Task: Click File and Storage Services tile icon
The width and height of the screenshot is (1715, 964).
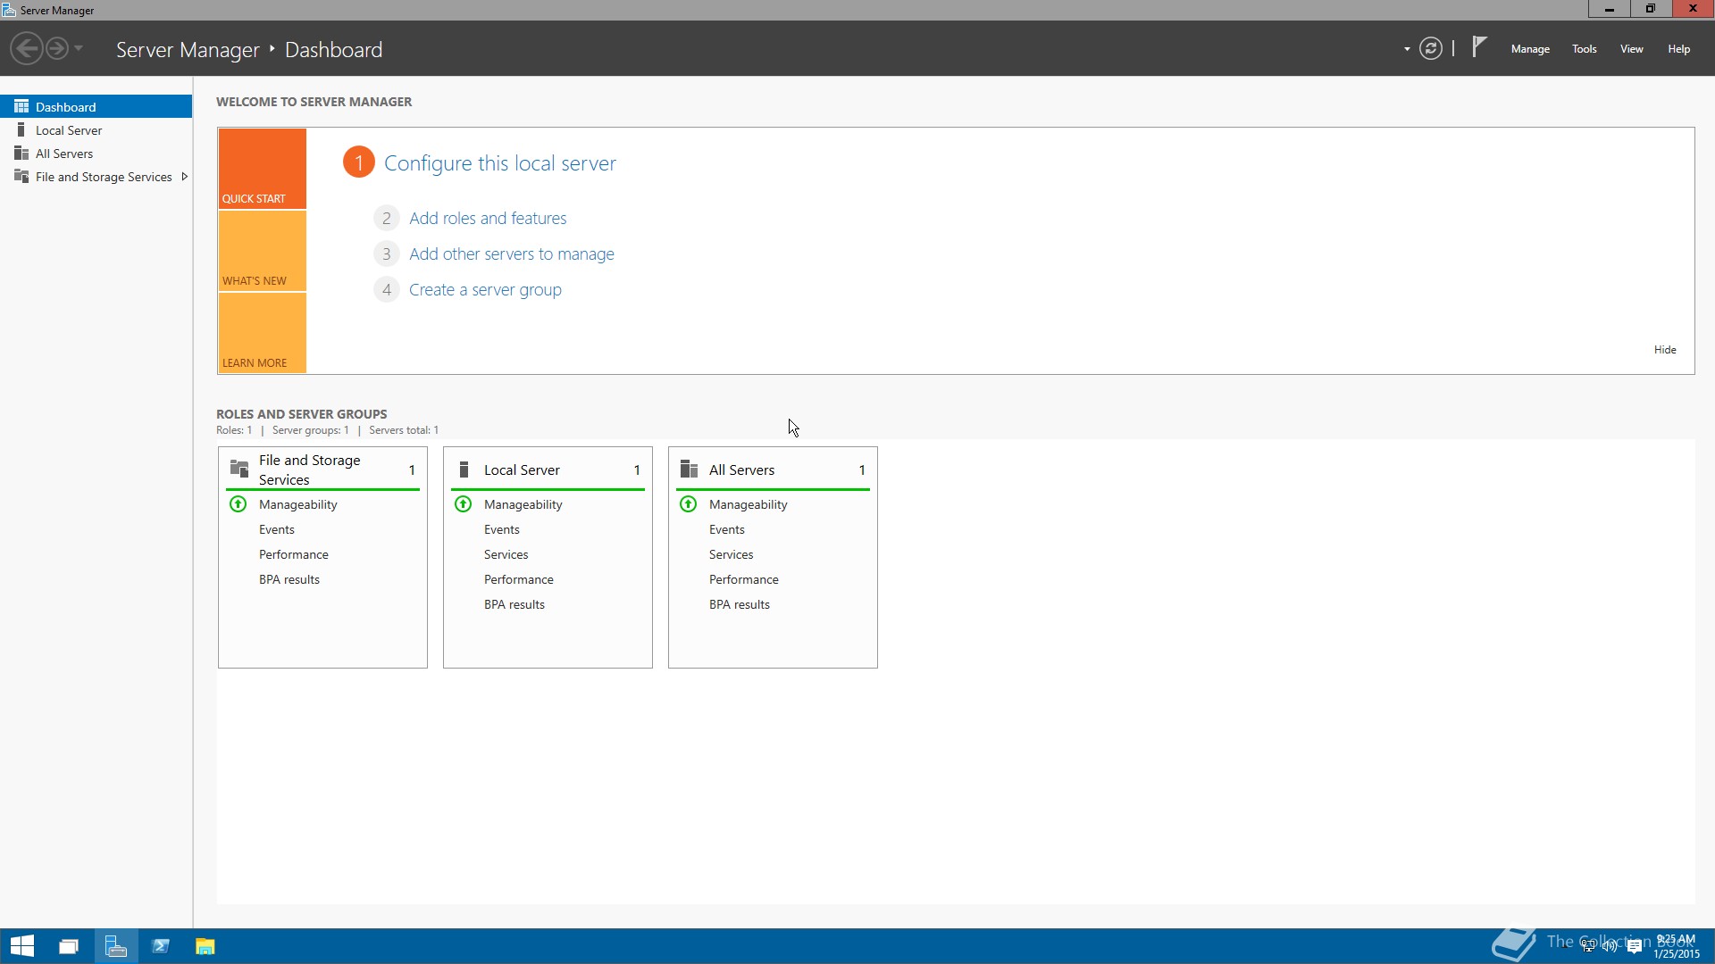Action: pos(239,469)
